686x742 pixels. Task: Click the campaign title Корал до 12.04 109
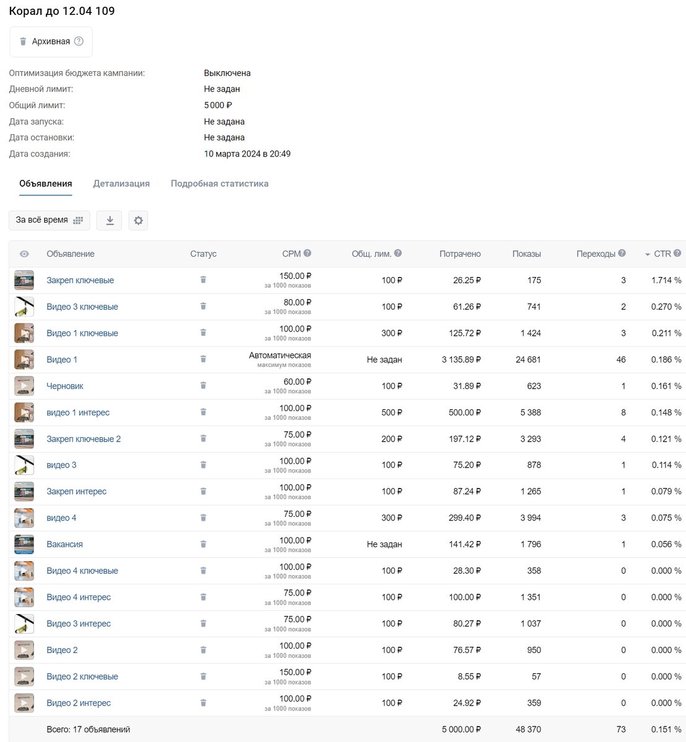point(62,11)
